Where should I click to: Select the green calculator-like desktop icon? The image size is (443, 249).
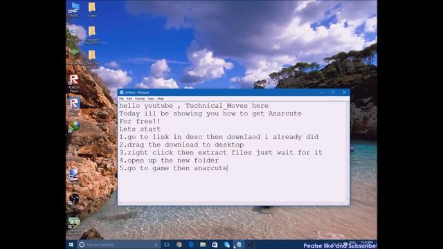pyautogui.click(x=74, y=226)
